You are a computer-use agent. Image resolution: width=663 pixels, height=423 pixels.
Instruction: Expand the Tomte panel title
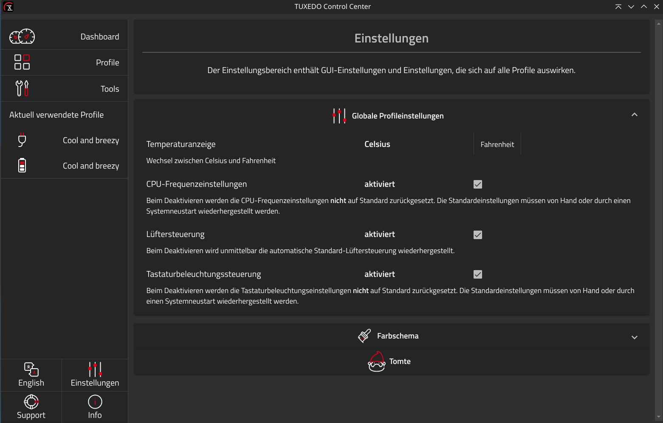pos(400,361)
